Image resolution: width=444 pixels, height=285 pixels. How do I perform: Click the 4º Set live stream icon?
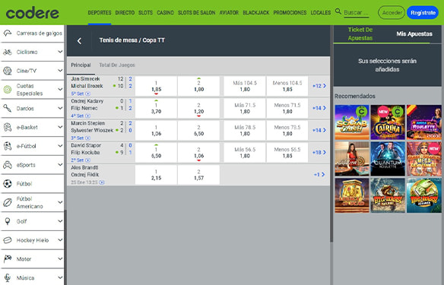point(87,116)
